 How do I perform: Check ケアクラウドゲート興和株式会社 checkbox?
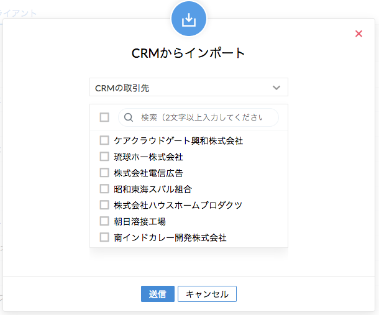tap(104, 141)
